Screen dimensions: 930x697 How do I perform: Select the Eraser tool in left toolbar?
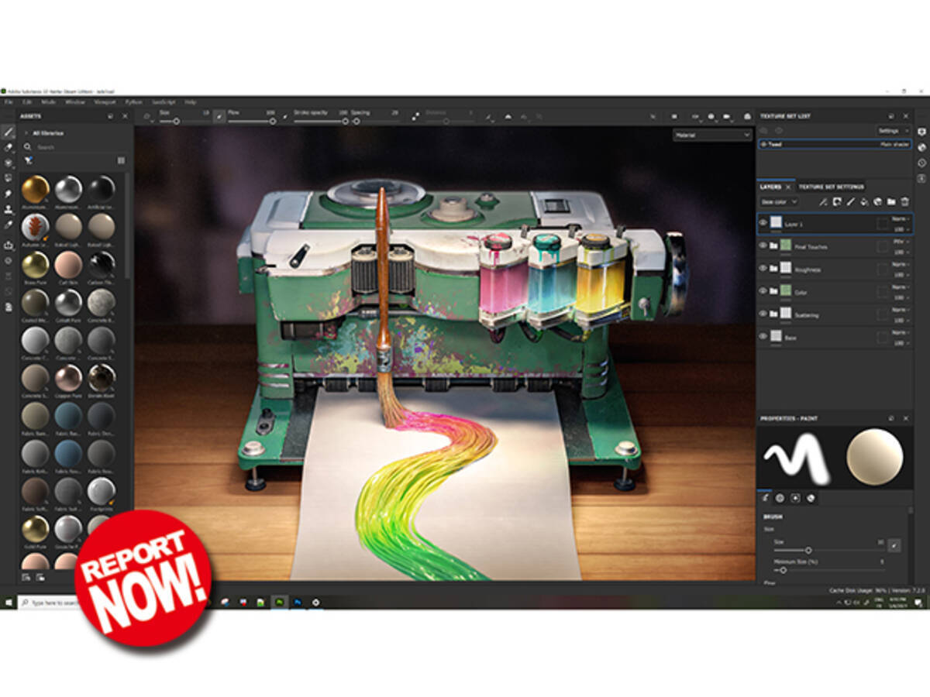click(9, 147)
